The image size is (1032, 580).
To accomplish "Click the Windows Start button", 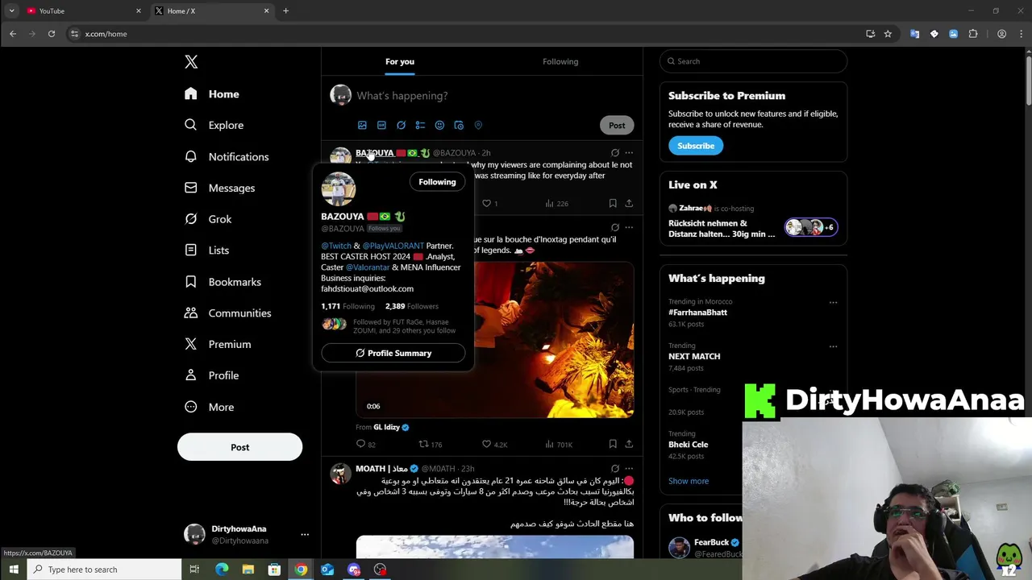I will (14, 570).
